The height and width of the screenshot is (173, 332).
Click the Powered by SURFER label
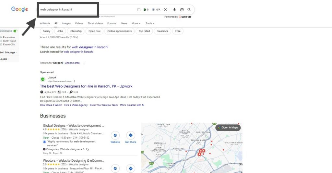177,17
